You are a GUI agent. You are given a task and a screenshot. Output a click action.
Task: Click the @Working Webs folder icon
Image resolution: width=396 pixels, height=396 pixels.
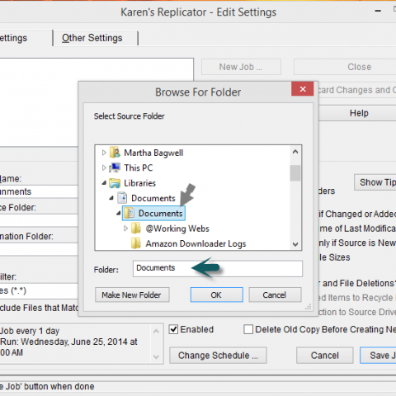click(136, 229)
